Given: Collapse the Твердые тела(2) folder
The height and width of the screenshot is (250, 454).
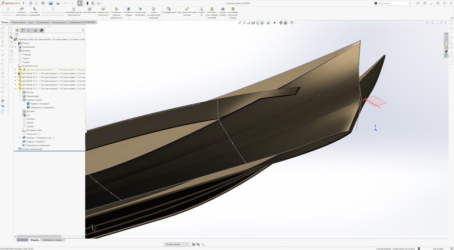Looking at the screenshot, I should (x=20, y=100).
